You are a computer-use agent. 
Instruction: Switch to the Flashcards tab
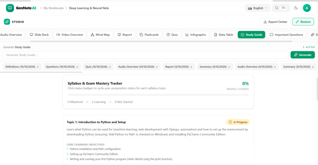149,35
